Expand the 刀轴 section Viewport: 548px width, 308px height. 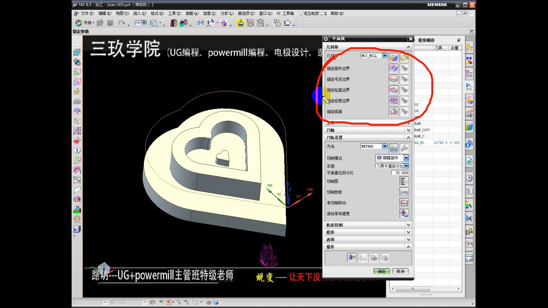coord(408,130)
